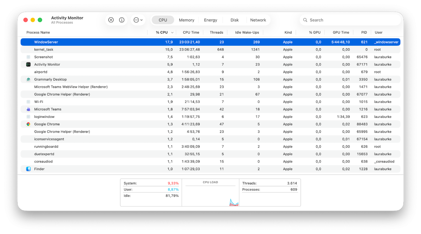Click the Google Chrome icon in the list
Screen dimensions: 421x234
tap(28, 124)
